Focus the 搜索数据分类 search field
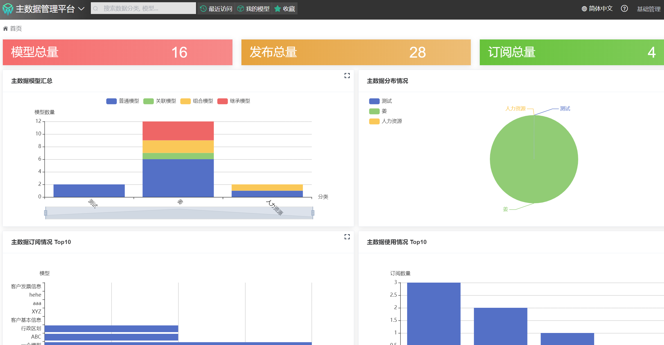 coord(143,8)
